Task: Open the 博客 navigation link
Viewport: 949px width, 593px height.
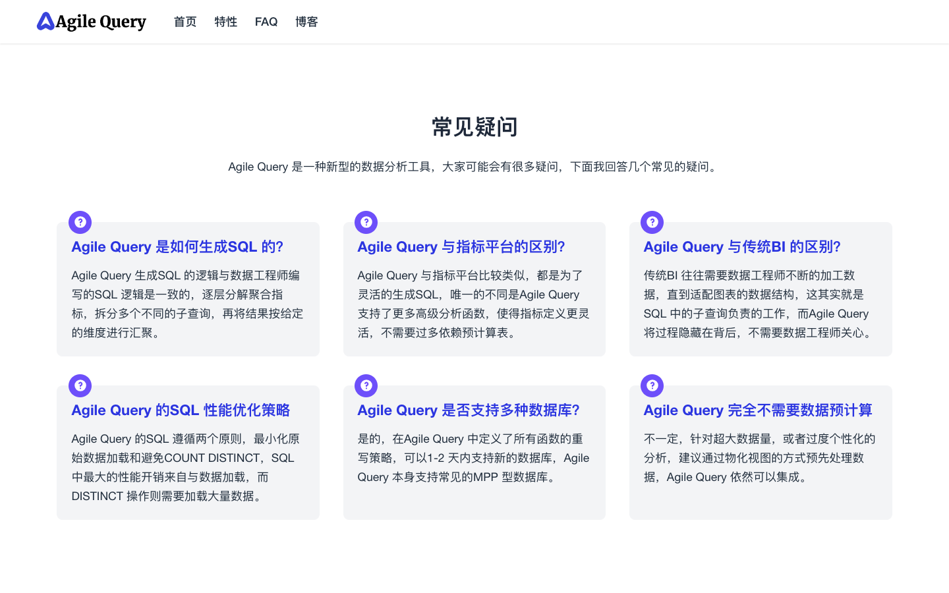Action: (x=306, y=22)
